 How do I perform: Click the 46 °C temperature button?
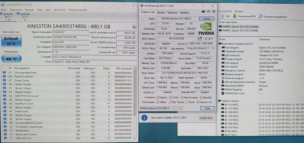pos(11,59)
